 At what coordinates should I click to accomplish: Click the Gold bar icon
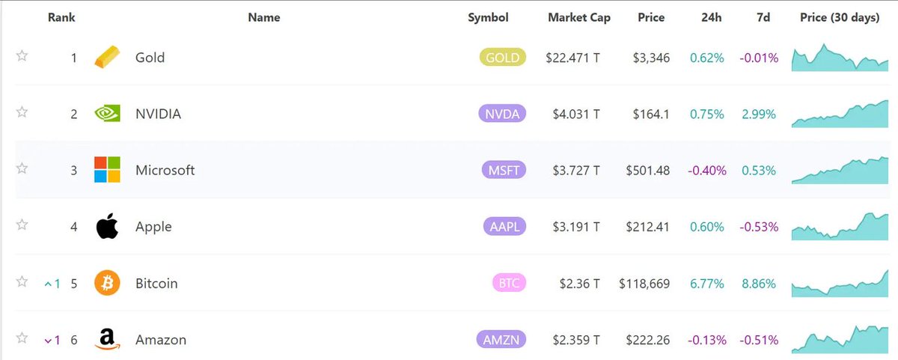[107, 58]
